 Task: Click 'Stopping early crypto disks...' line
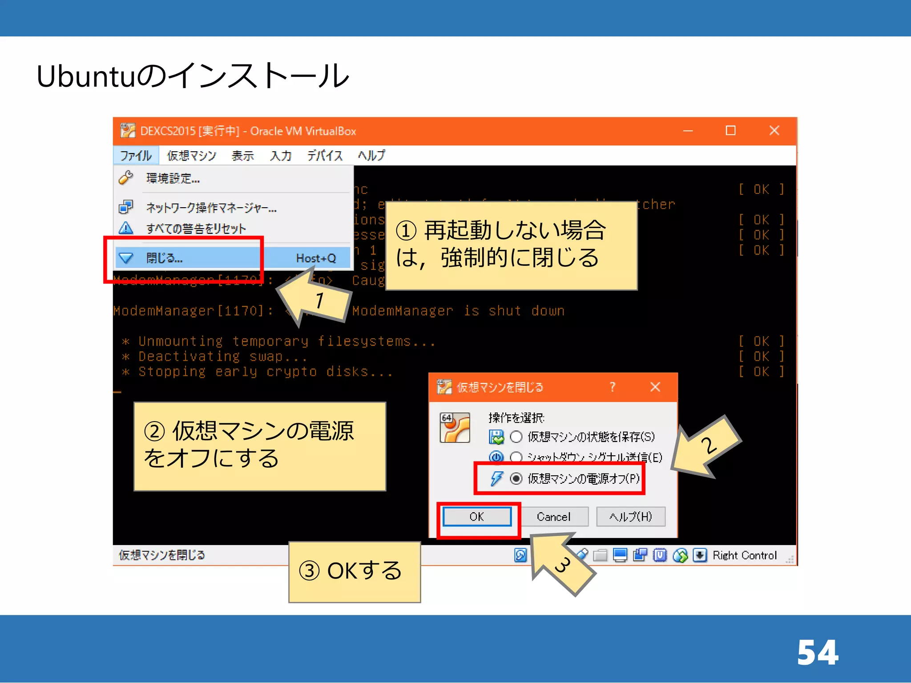[266, 371]
